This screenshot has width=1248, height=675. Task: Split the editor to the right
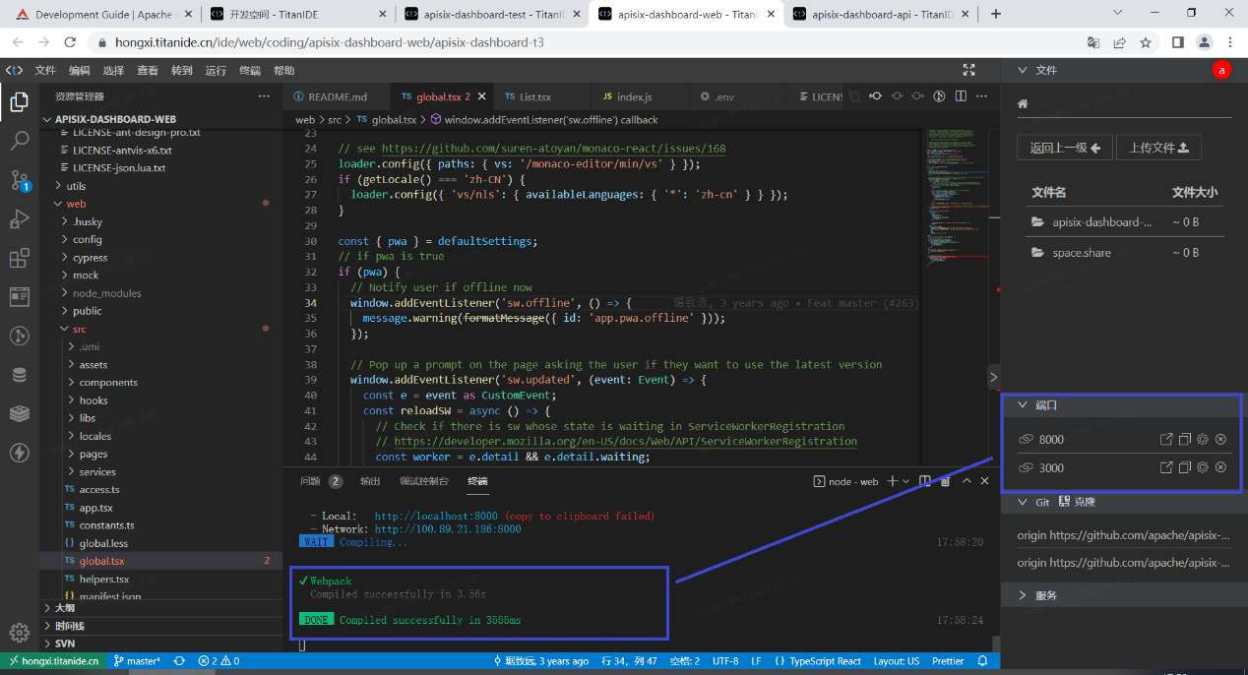click(961, 96)
